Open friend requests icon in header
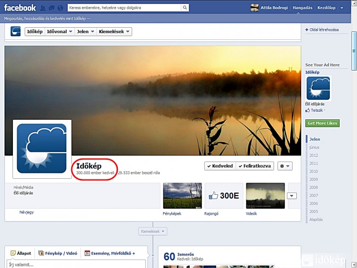The height and width of the screenshot is (268, 357). pyautogui.click(x=43, y=8)
